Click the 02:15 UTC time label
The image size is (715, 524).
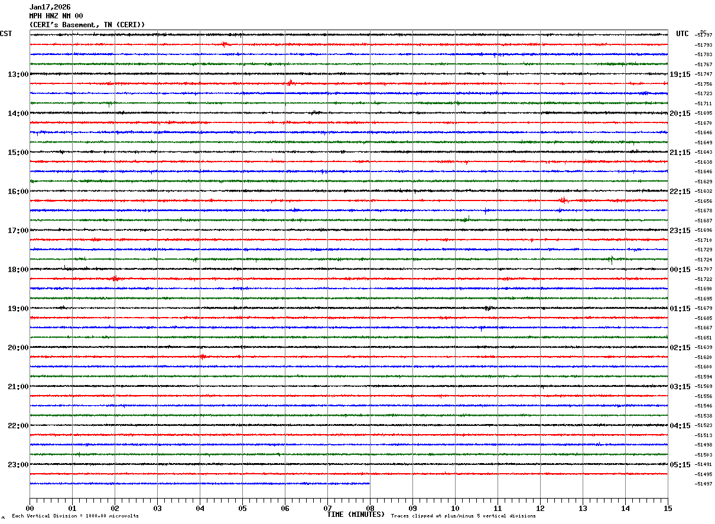pos(680,348)
